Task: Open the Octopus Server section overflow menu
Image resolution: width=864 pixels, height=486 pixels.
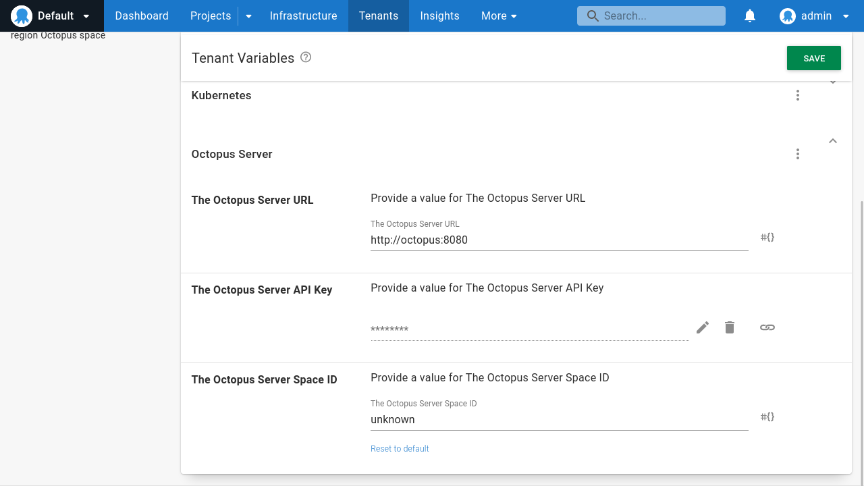Action: coord(798,154)
